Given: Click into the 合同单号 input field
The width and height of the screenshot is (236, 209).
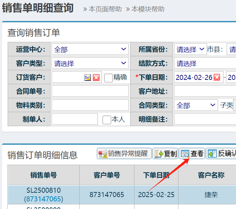Looking at the screenshot, I should (90, 91).
